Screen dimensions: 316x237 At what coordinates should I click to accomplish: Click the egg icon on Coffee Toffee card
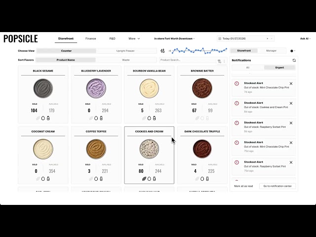coord(96,179)
